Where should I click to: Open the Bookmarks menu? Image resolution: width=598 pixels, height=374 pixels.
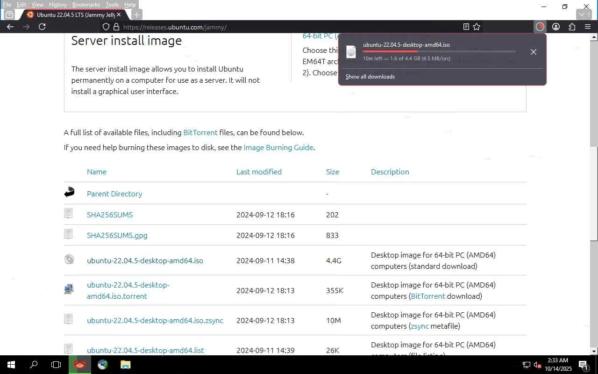[86, 5]
